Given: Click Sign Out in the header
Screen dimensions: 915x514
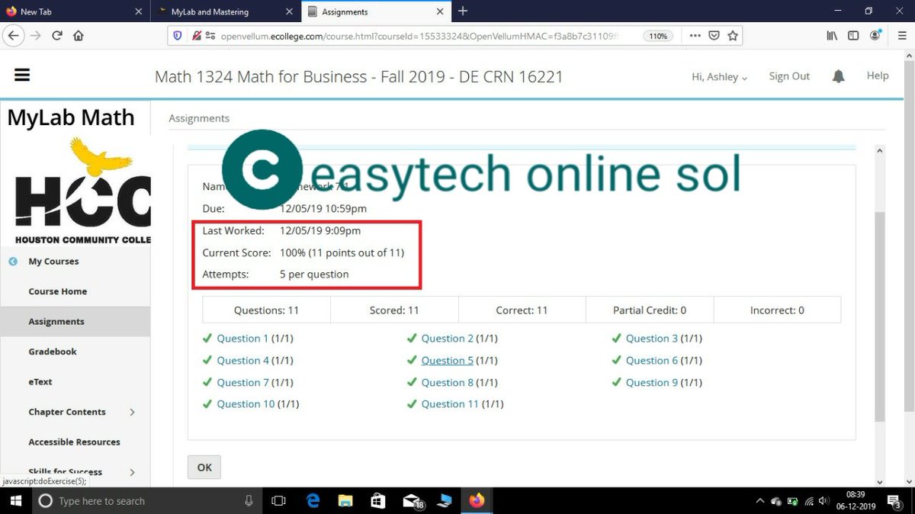Looking at the screenshot, I should coord(789,76).
